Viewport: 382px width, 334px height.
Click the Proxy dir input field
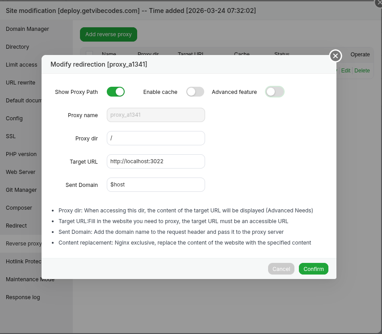(155, 138)
